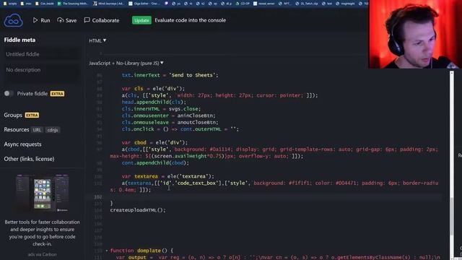This screenshot has height=260, width=462.
Task: Click the Untitled fiddle title field
Action: coord(41,54)
